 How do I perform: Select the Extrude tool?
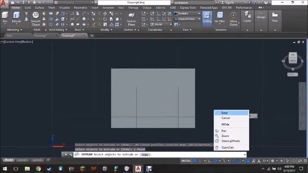[x=16, y=17]
